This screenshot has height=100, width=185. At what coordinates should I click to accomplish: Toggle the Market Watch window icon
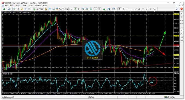point(15,9)
